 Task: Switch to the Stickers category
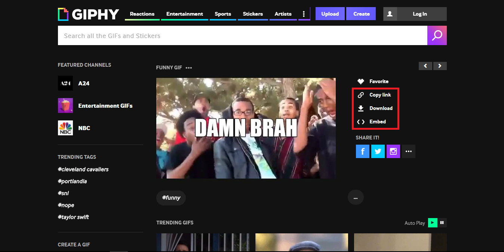[x=253, y=13]
